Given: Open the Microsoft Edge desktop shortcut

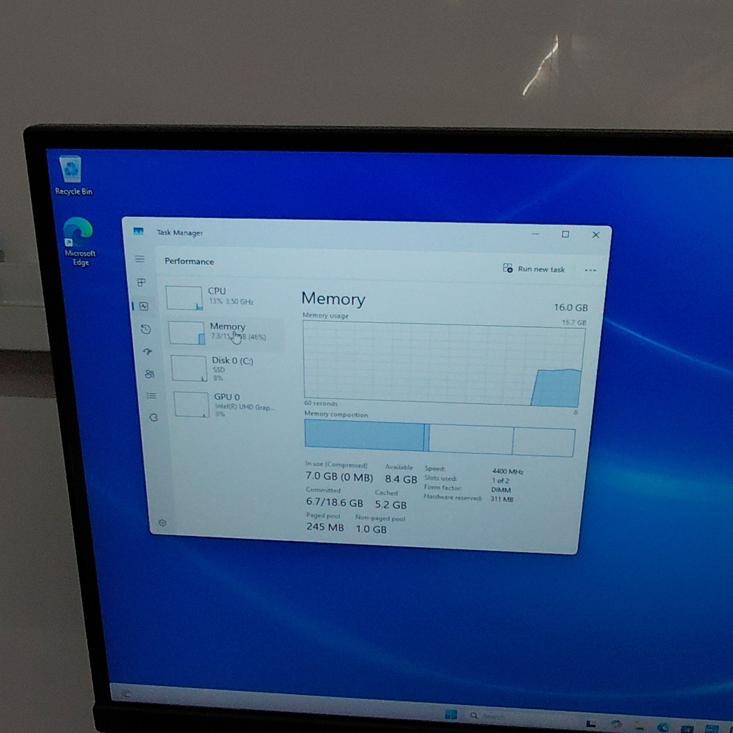Looking at the screenshot, I should (79, 241).
